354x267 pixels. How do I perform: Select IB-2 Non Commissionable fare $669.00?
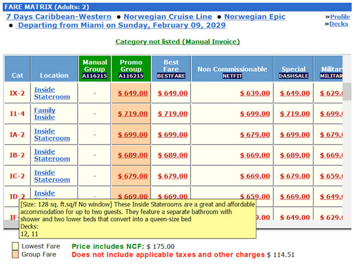(x=255, y=155)
